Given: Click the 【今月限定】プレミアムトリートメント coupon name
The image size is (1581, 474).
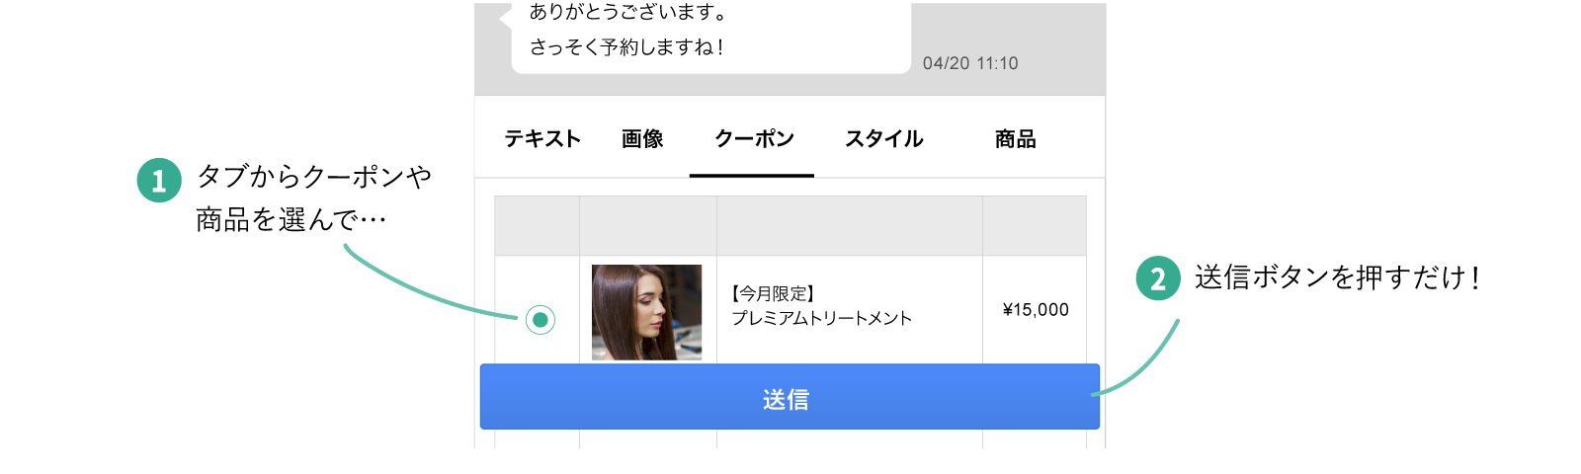Looking at the screenshot, I should pyautogui.click(x=821, y=306).
